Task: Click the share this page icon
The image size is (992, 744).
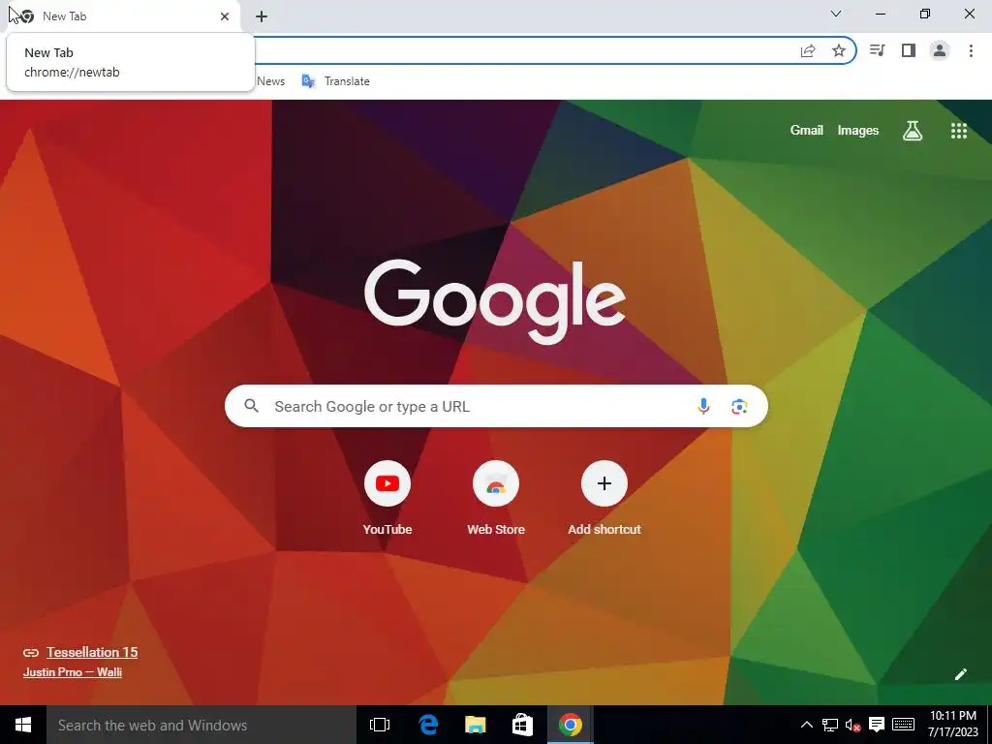Action: coord(808,51)
